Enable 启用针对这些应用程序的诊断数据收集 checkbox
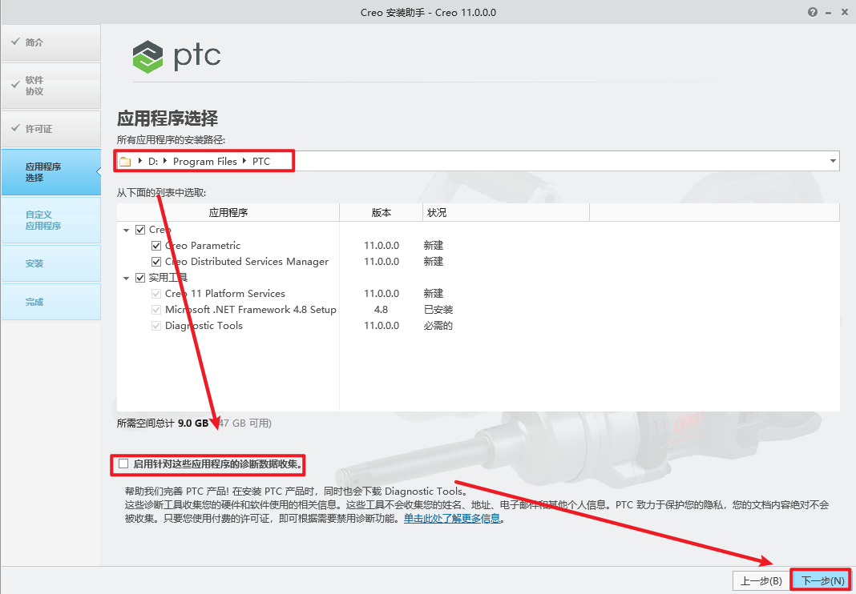The height and width of the screenshot is (594, 856). pyautogui.click(x=123, y=464)
